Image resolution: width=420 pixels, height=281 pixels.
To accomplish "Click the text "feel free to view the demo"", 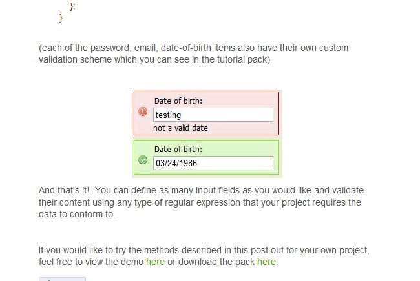I will click(x=91, y=262).
